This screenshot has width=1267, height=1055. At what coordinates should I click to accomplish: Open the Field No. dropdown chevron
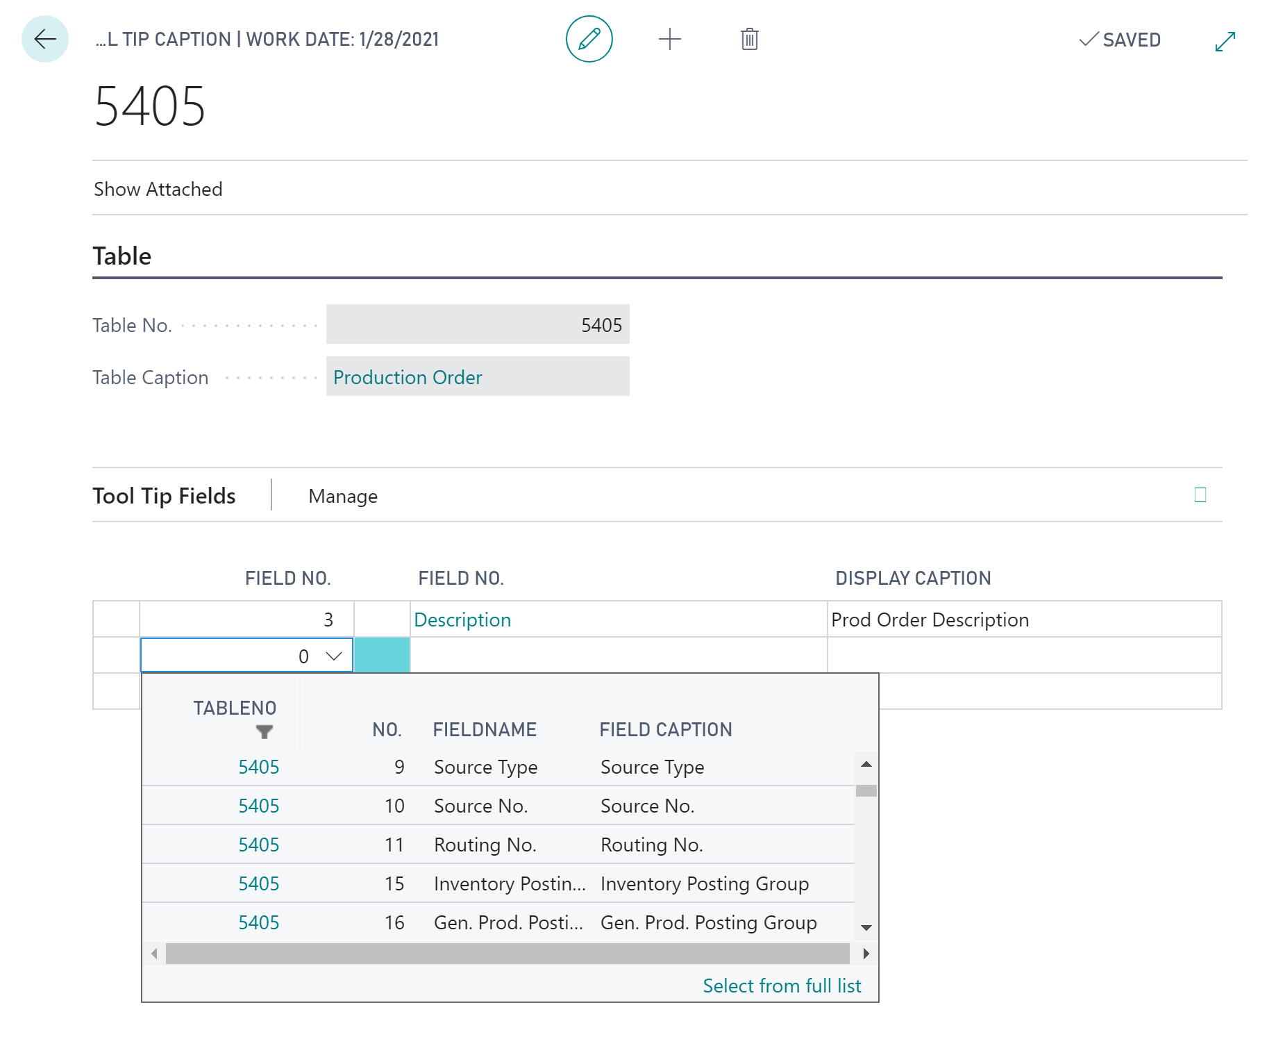[x=334, y=656]
